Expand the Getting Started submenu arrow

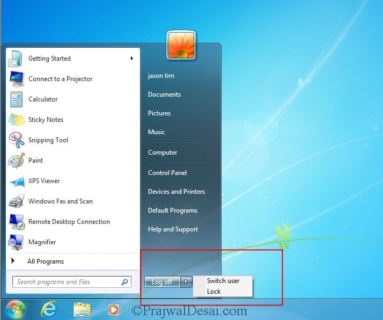(x=131, y=58)
